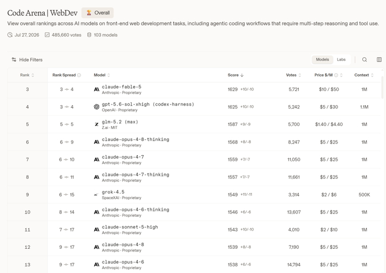Click the database icon beside 103 models

click(89, 35)
